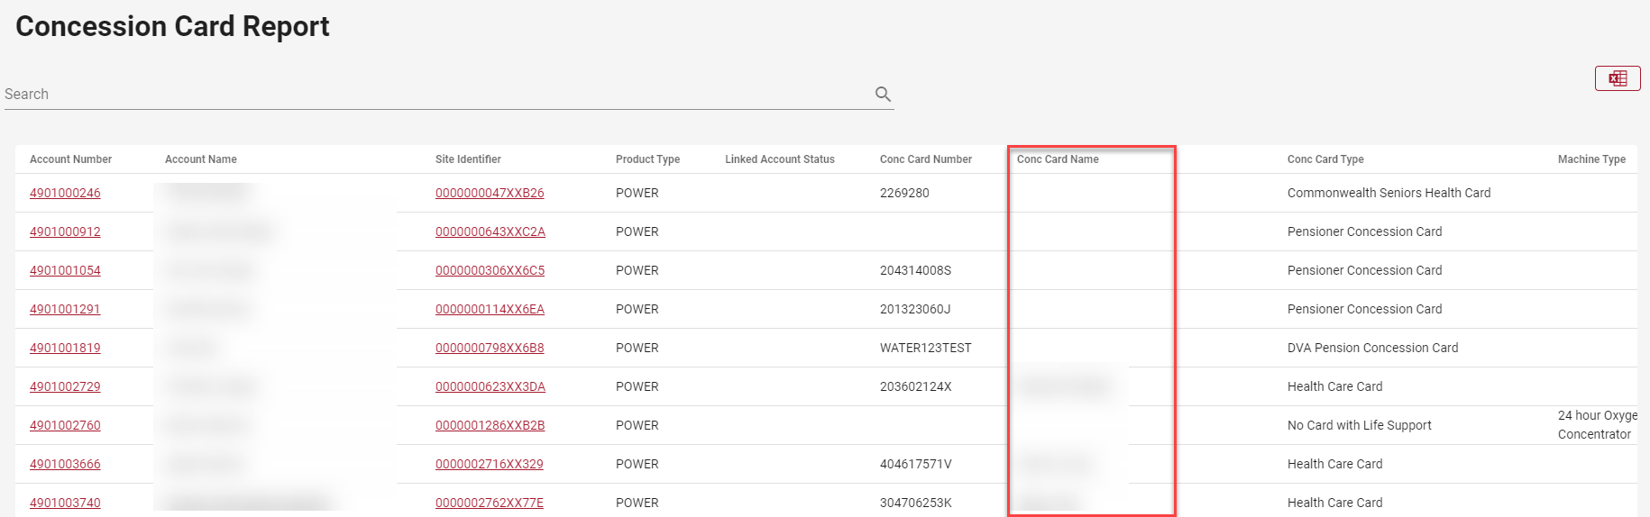The width and height of the screenshot is (1650, 517).
Task: Open account 4901003666 link
Action: 65,464
